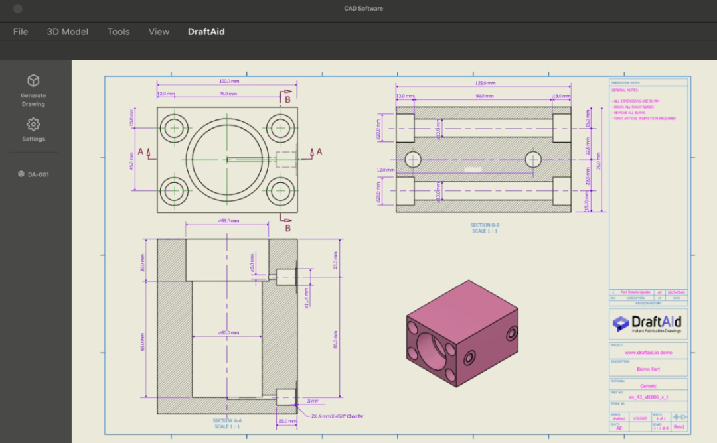Click the upper B section arrow marker
Image resolution: width=717 pixels, height=443 pixels.
(286, 96)
